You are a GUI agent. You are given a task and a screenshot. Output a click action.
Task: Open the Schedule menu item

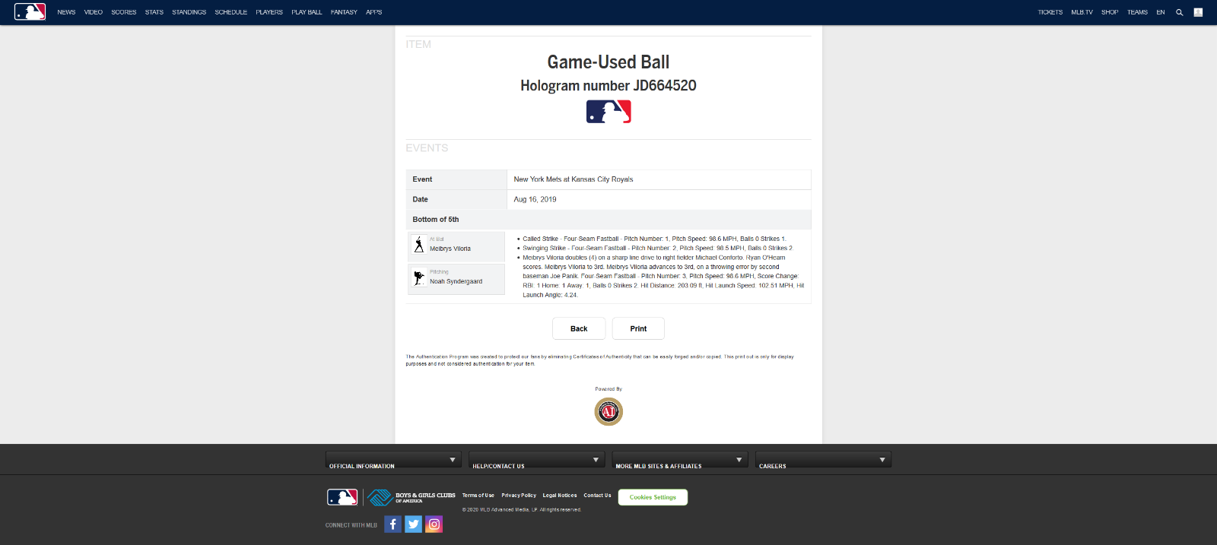tap(230, 12)
